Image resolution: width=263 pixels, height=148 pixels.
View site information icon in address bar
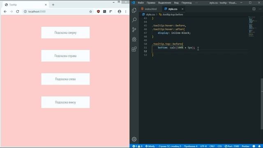tap(25, 12)
